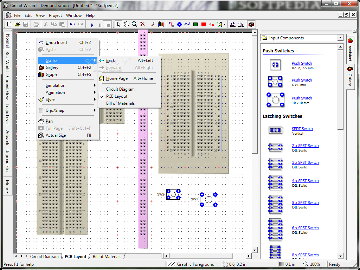Click the Undo toolbar arrow
Screen dimensions: 360x270
72,24
